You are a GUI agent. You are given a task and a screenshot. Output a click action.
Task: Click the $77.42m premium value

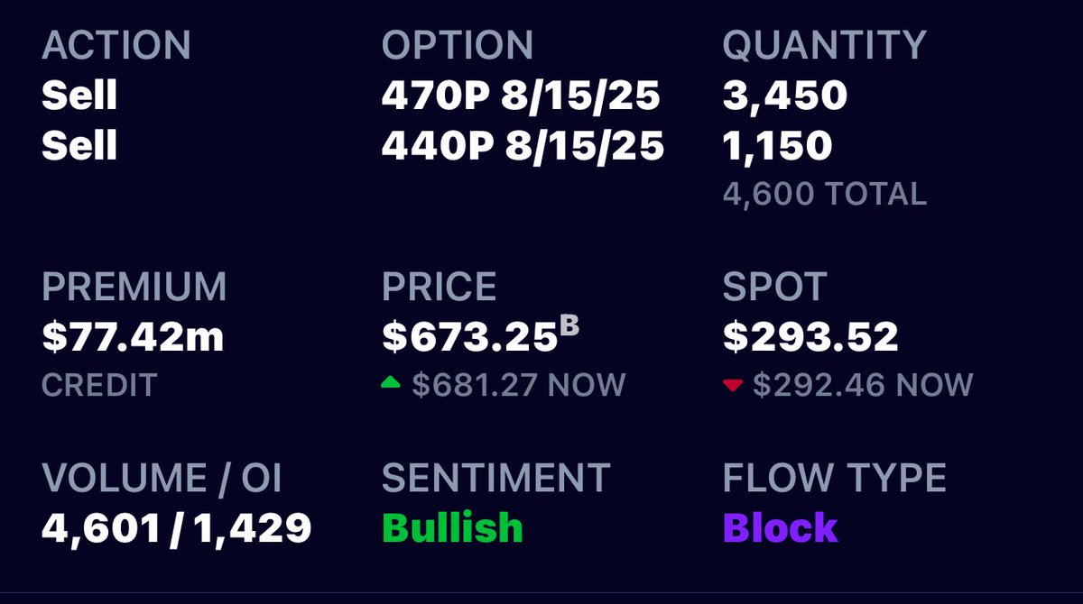(x=133, y=337)
